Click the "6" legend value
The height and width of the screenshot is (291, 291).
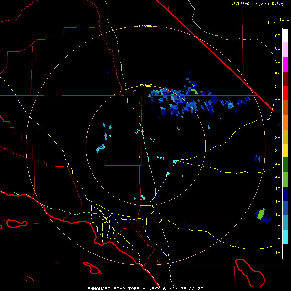coord(279,227)
